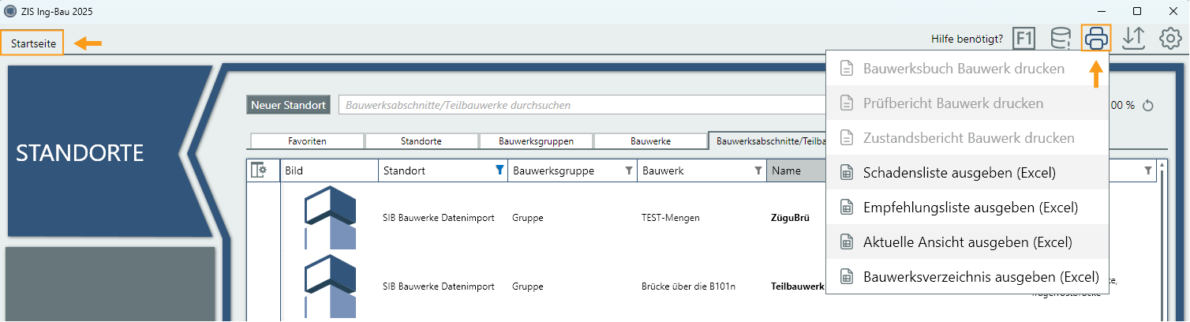Click Zustandsbericht Bauwerk drucken entry

click(967, 137)
